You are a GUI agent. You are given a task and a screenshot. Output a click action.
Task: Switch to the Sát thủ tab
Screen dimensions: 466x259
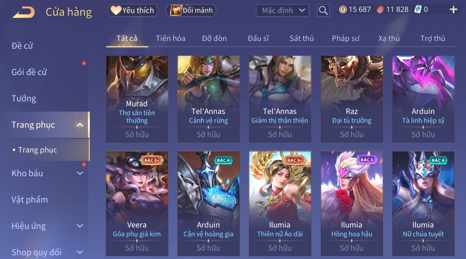pos(302,38)
